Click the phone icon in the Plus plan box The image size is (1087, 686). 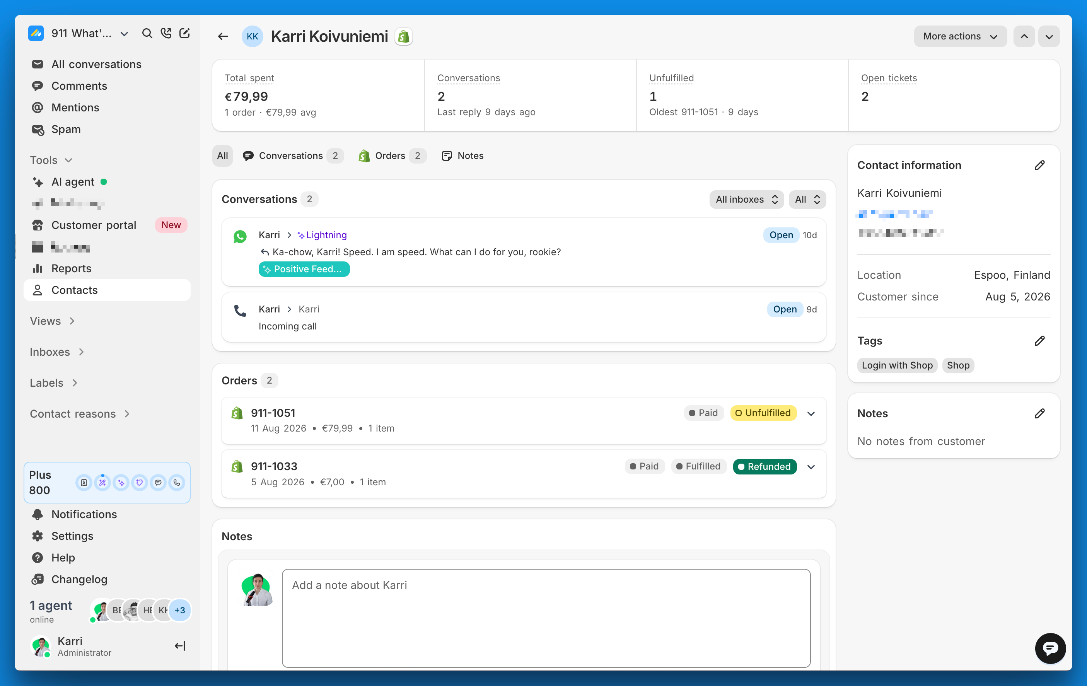tap(177, 483)
